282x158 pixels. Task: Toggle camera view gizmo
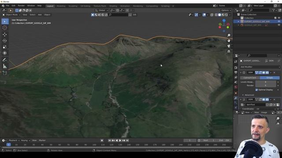coord(229,46)
